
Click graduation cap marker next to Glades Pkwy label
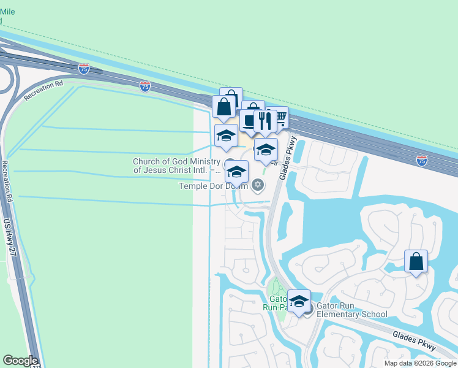coord(266,151)
